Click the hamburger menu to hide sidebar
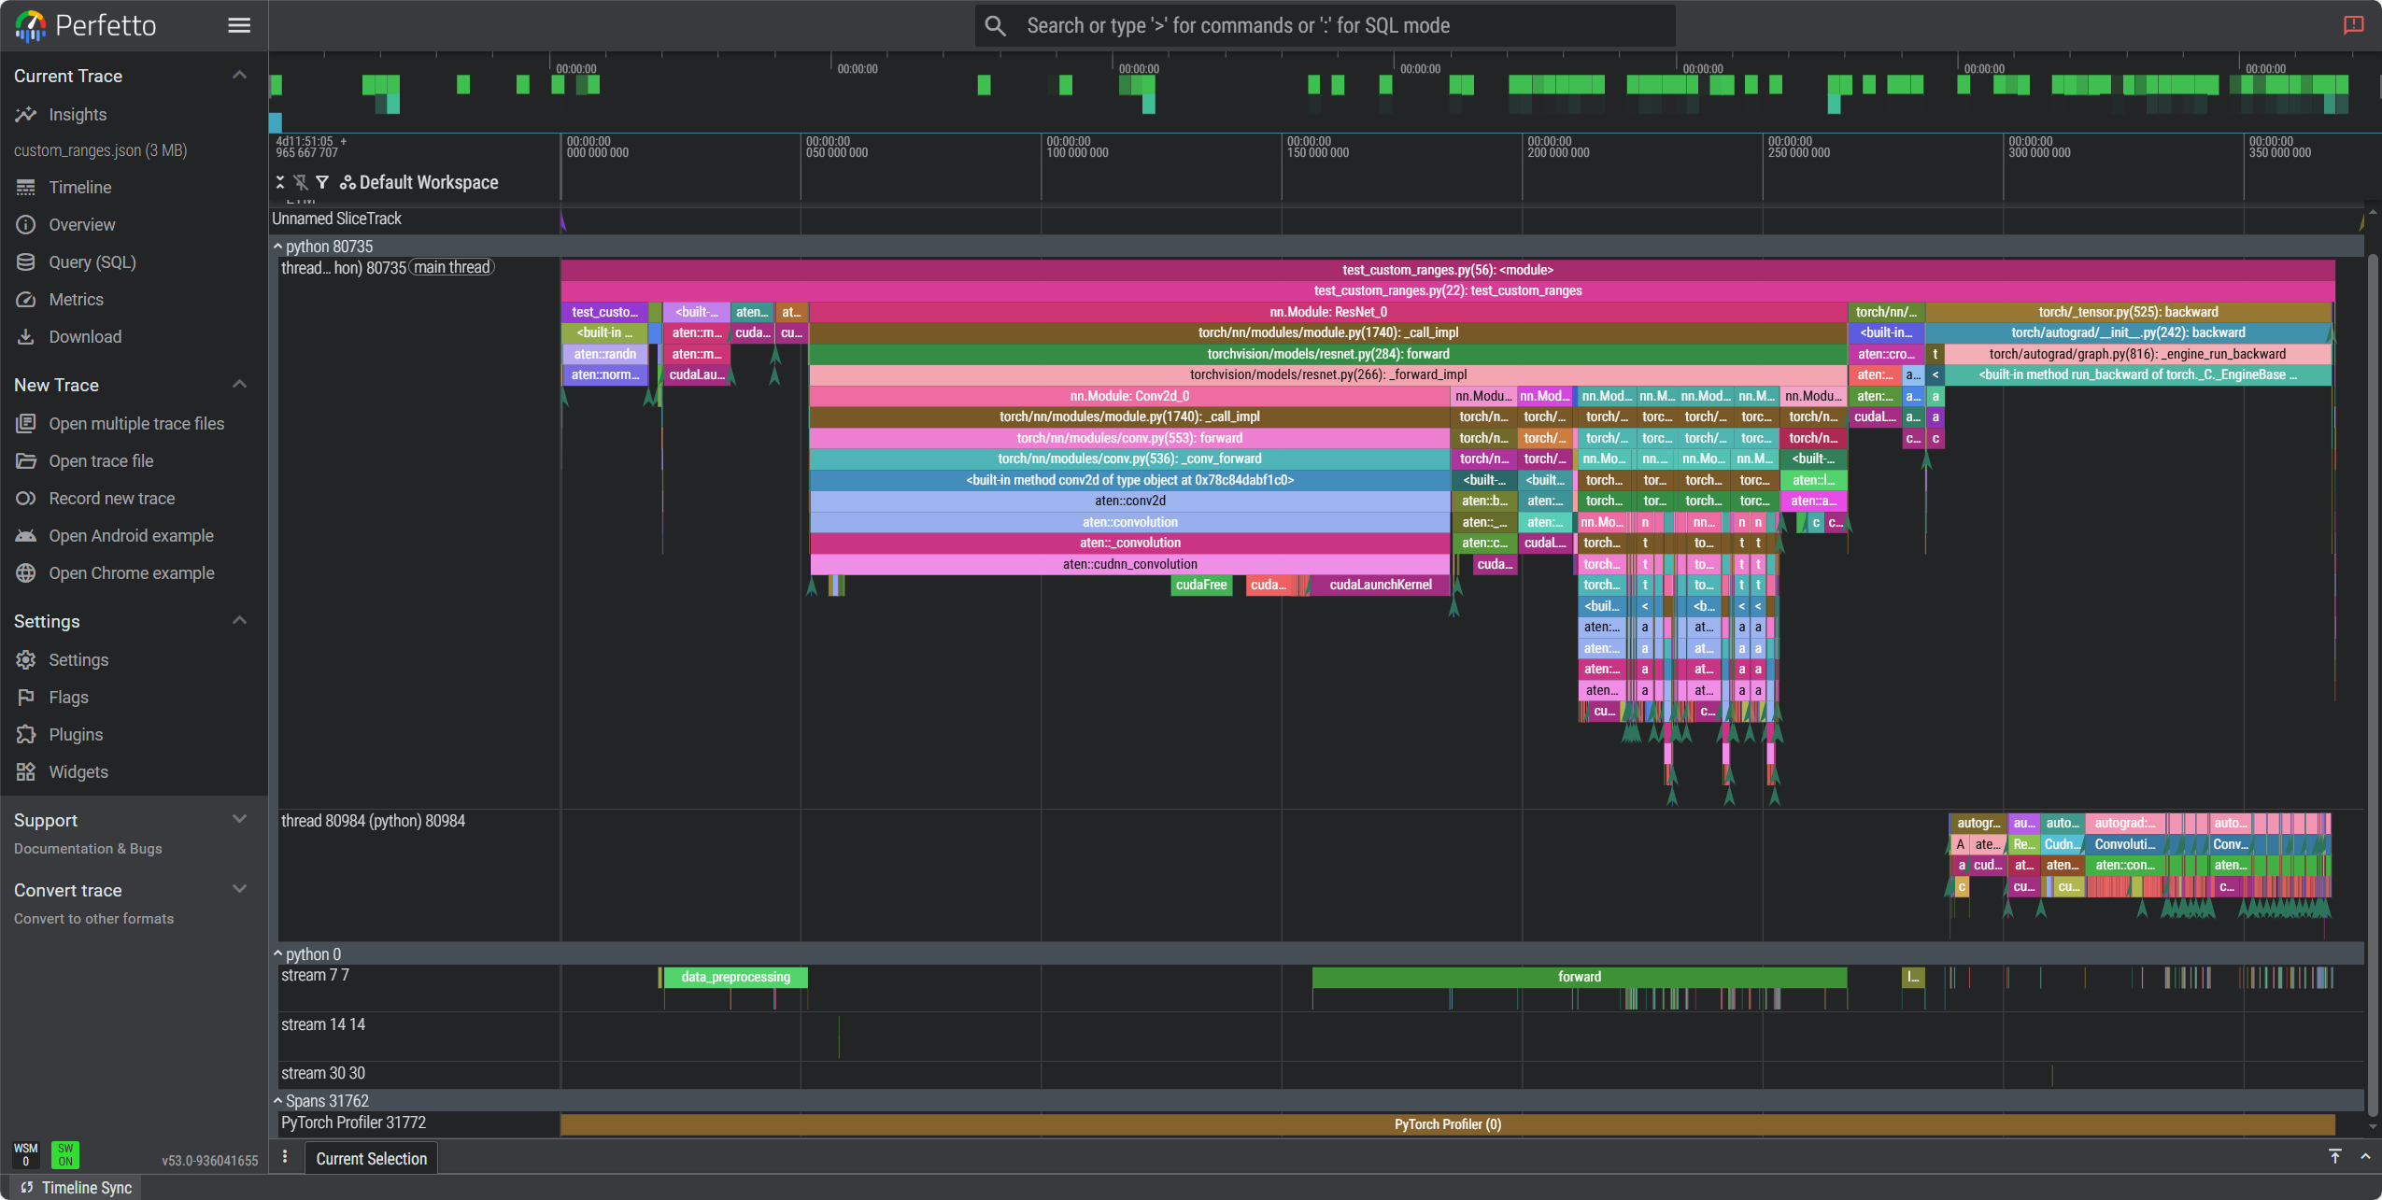 tap(239, 25)
